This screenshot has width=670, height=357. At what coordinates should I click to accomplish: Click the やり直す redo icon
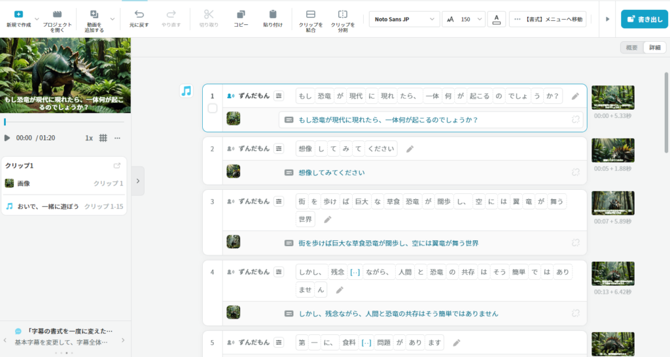tap(171, 14)
